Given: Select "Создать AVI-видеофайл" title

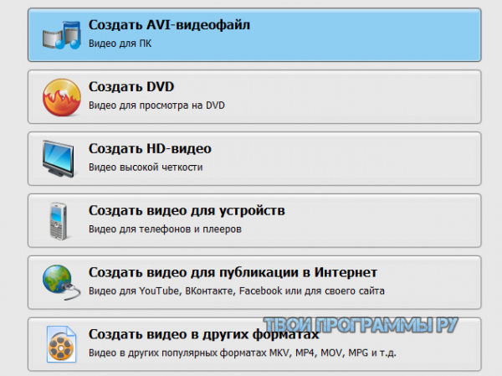Looking at the screenshot, I should coord(169,25).
